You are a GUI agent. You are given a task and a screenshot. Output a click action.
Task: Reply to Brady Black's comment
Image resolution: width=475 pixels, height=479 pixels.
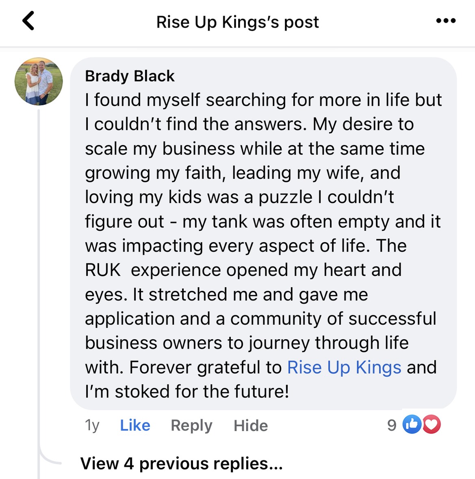pos(191,425)
